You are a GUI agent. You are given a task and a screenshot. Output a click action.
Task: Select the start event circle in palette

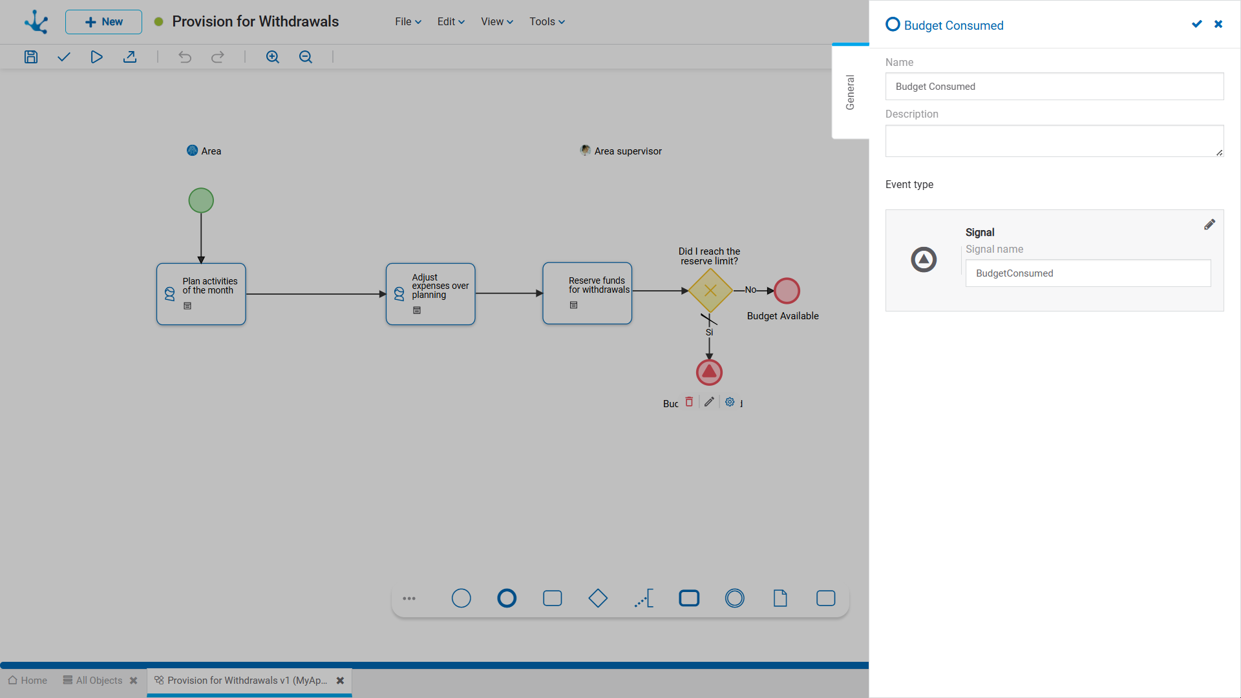click(461, 598)
